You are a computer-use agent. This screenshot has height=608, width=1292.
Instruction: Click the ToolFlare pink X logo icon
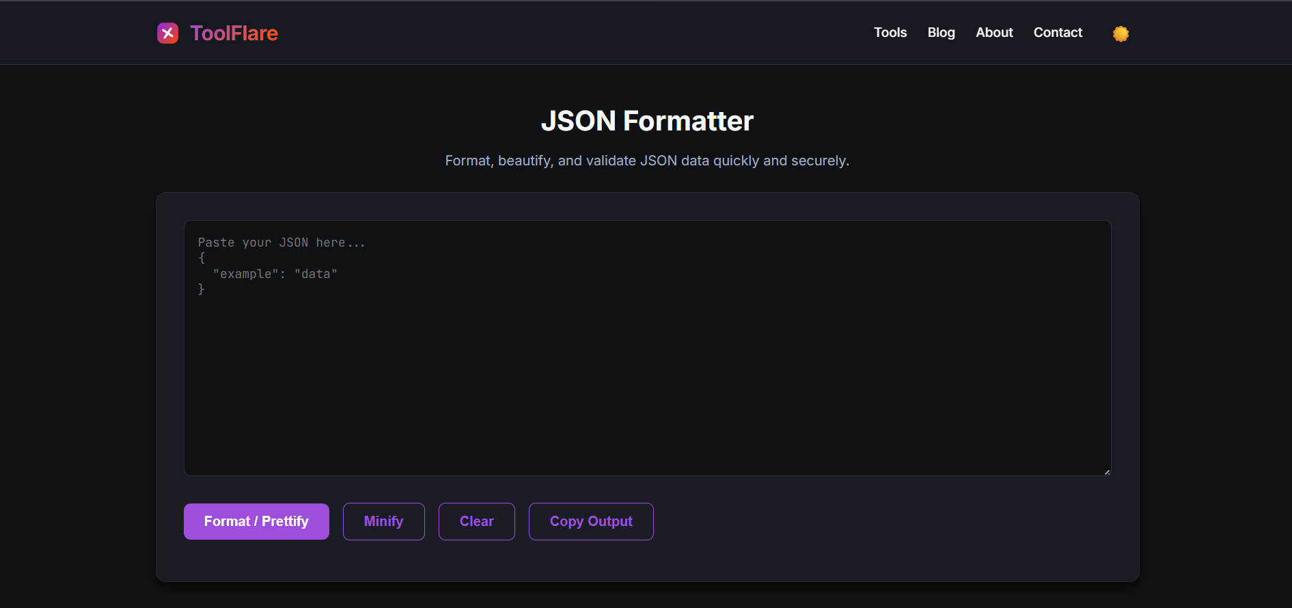(x=167, y=33)
